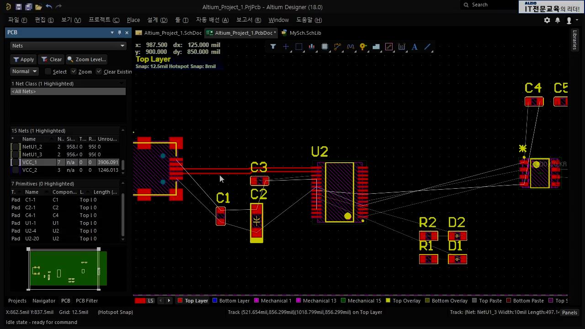The image size is (585, 329).
Task: Open a document with the folder icon
Action: [x=38, y=7]
